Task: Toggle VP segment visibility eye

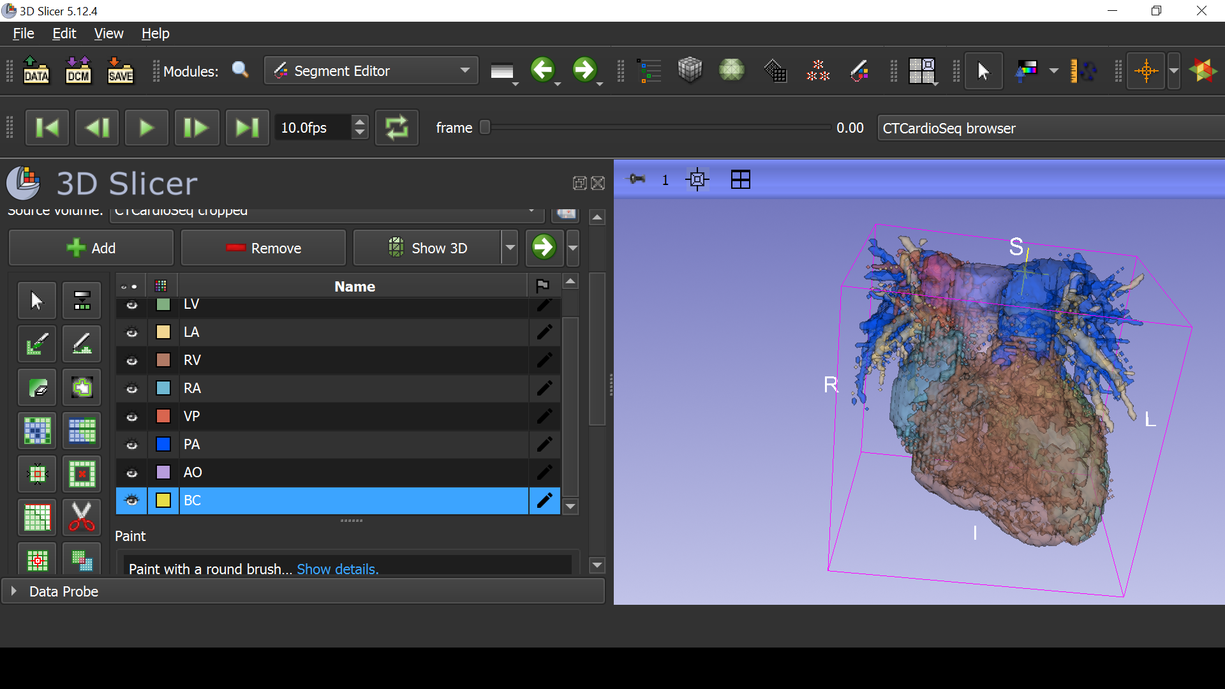Action: pos(132,417)
